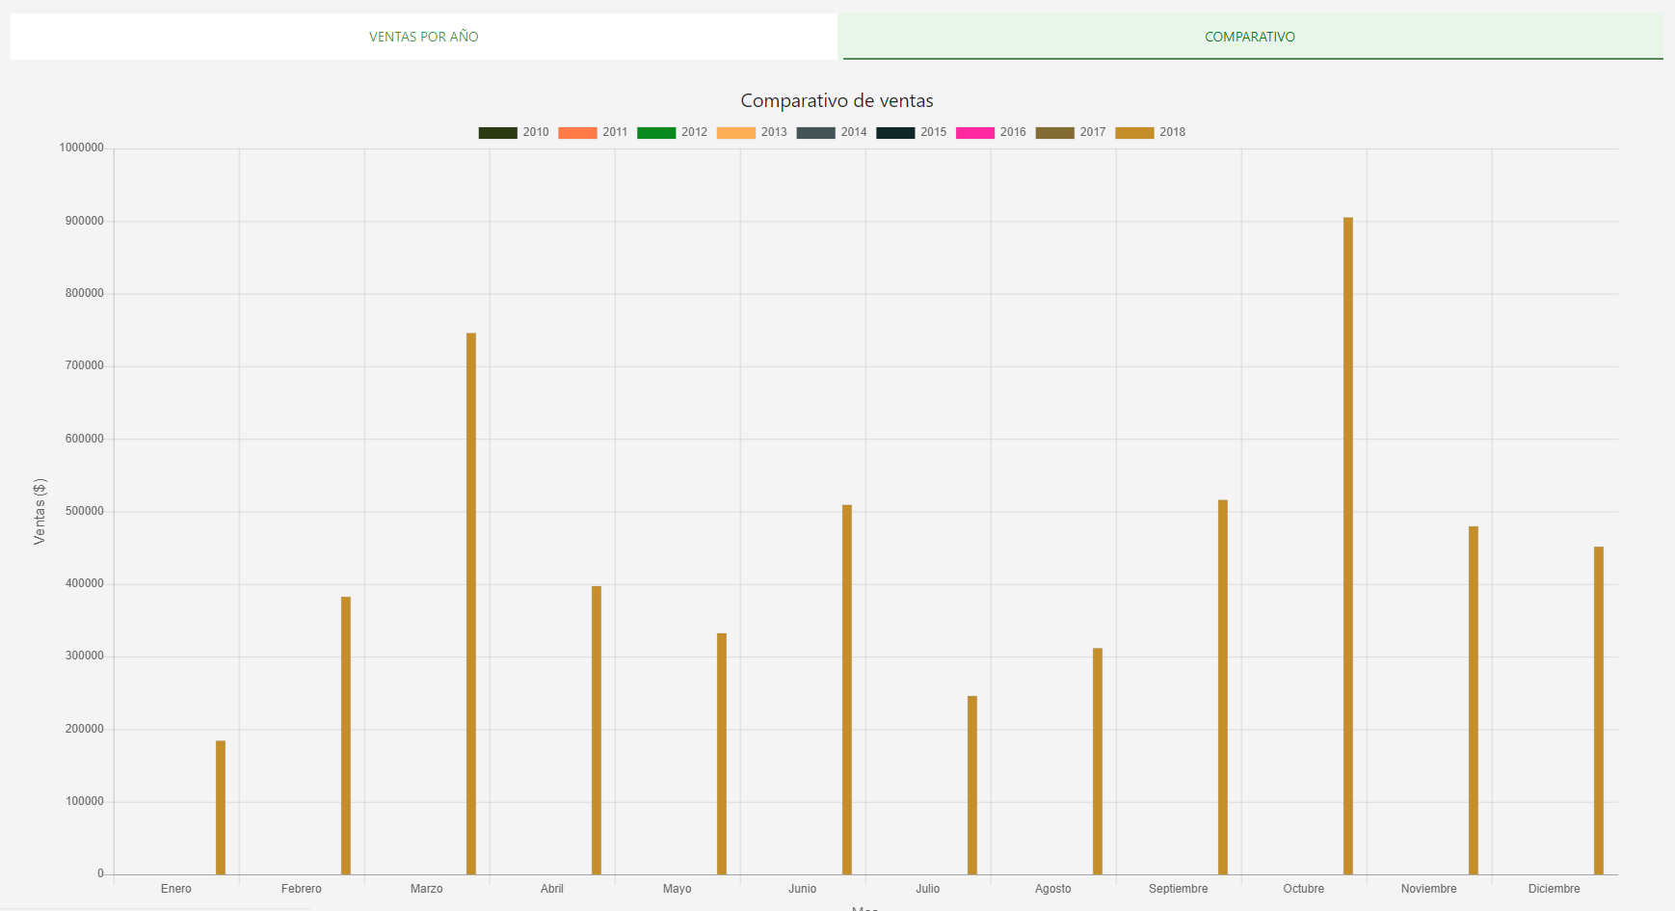Screen dimensions: 1675x911
Task: Click the Marzo 2018 bar
Action: (471, 603)
